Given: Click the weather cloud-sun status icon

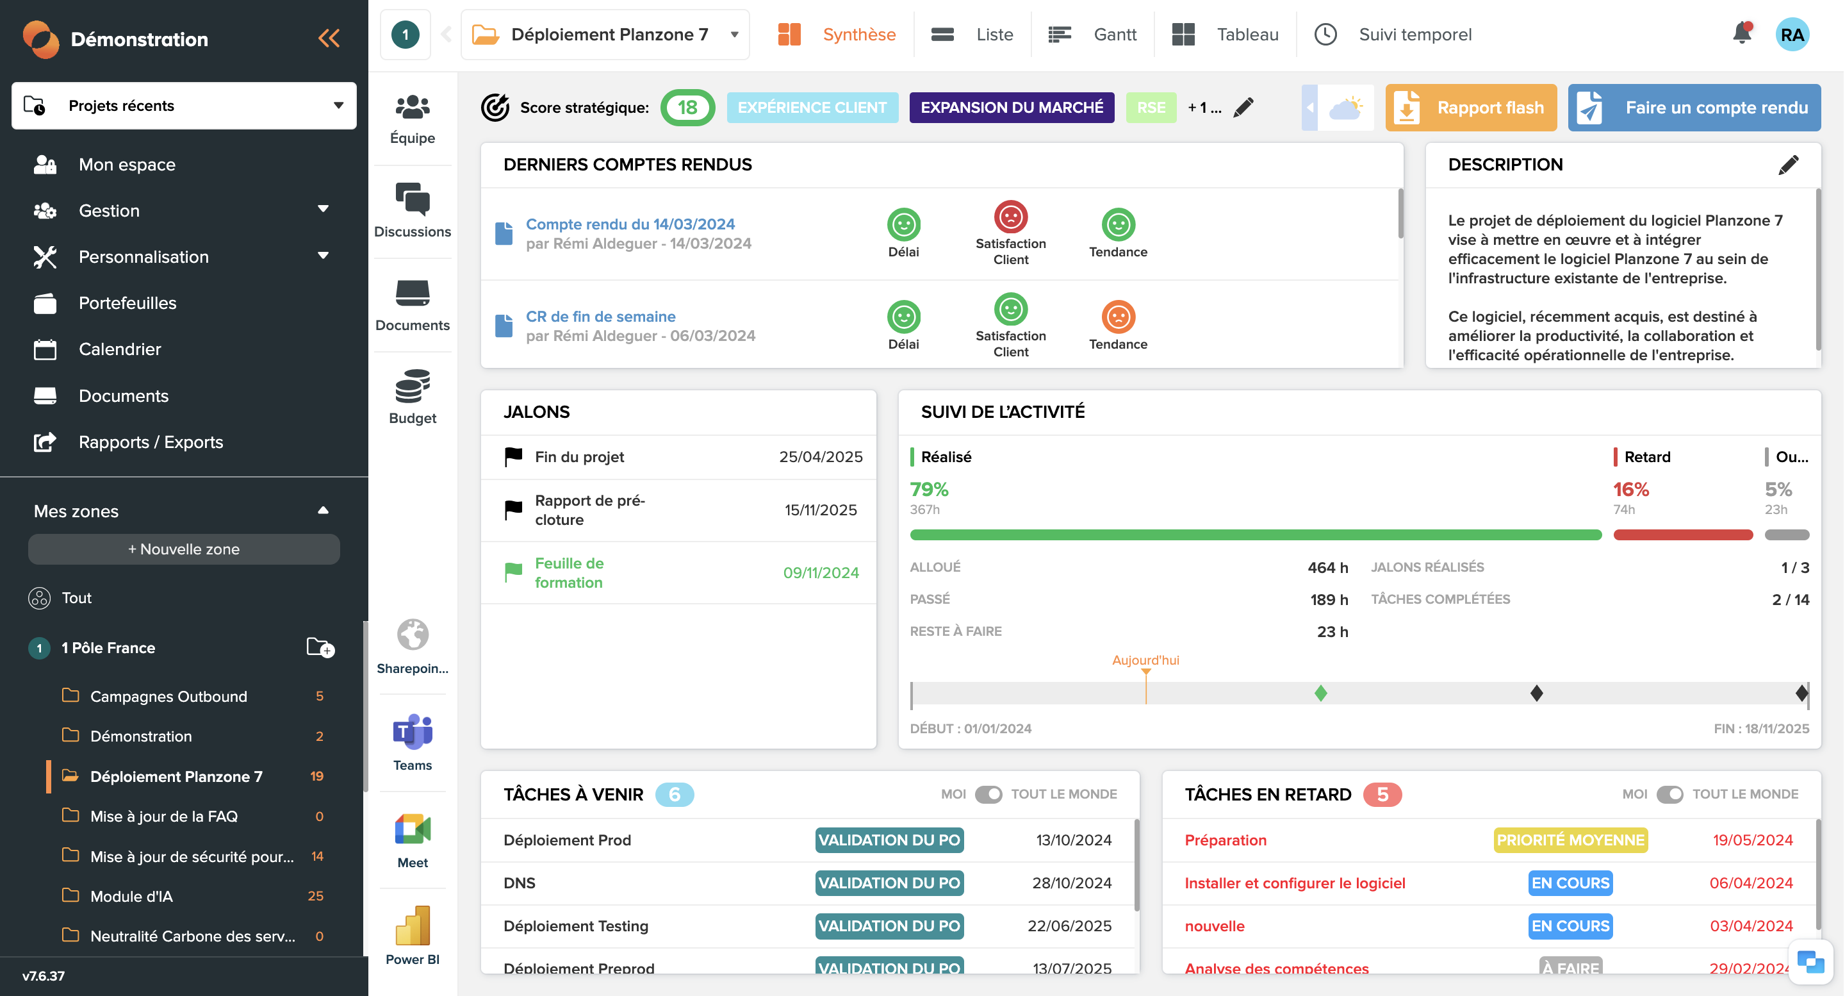Looking at the screenshot, I should pos(1347,108).
